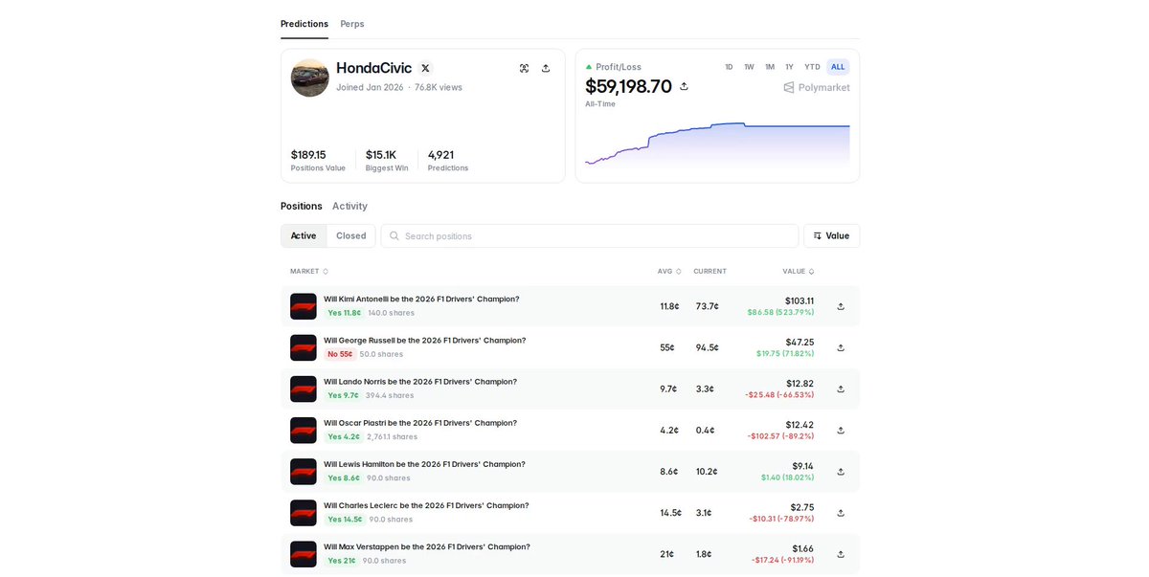Open the Kimi Antonelli Drivers' Champion market
The image size is (1149, 577).
click(421, 299)
